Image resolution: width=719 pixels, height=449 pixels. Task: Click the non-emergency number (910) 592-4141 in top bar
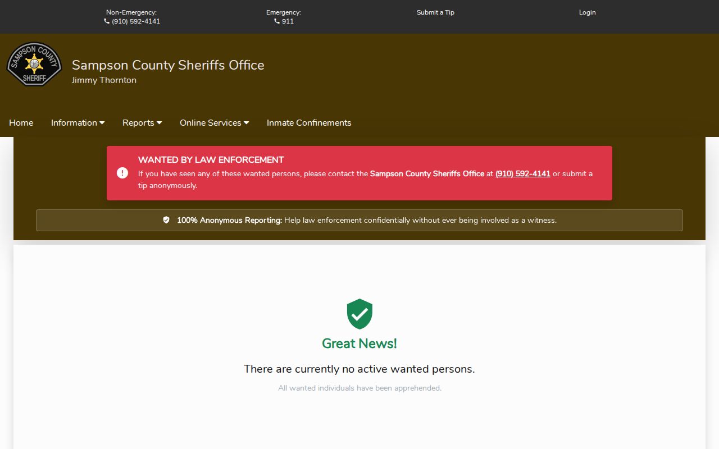(x=136, y=21)
